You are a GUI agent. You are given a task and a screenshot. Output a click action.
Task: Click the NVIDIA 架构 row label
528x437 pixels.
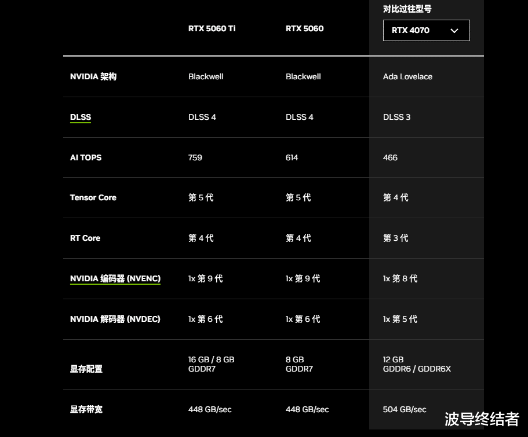click(93, 77)
